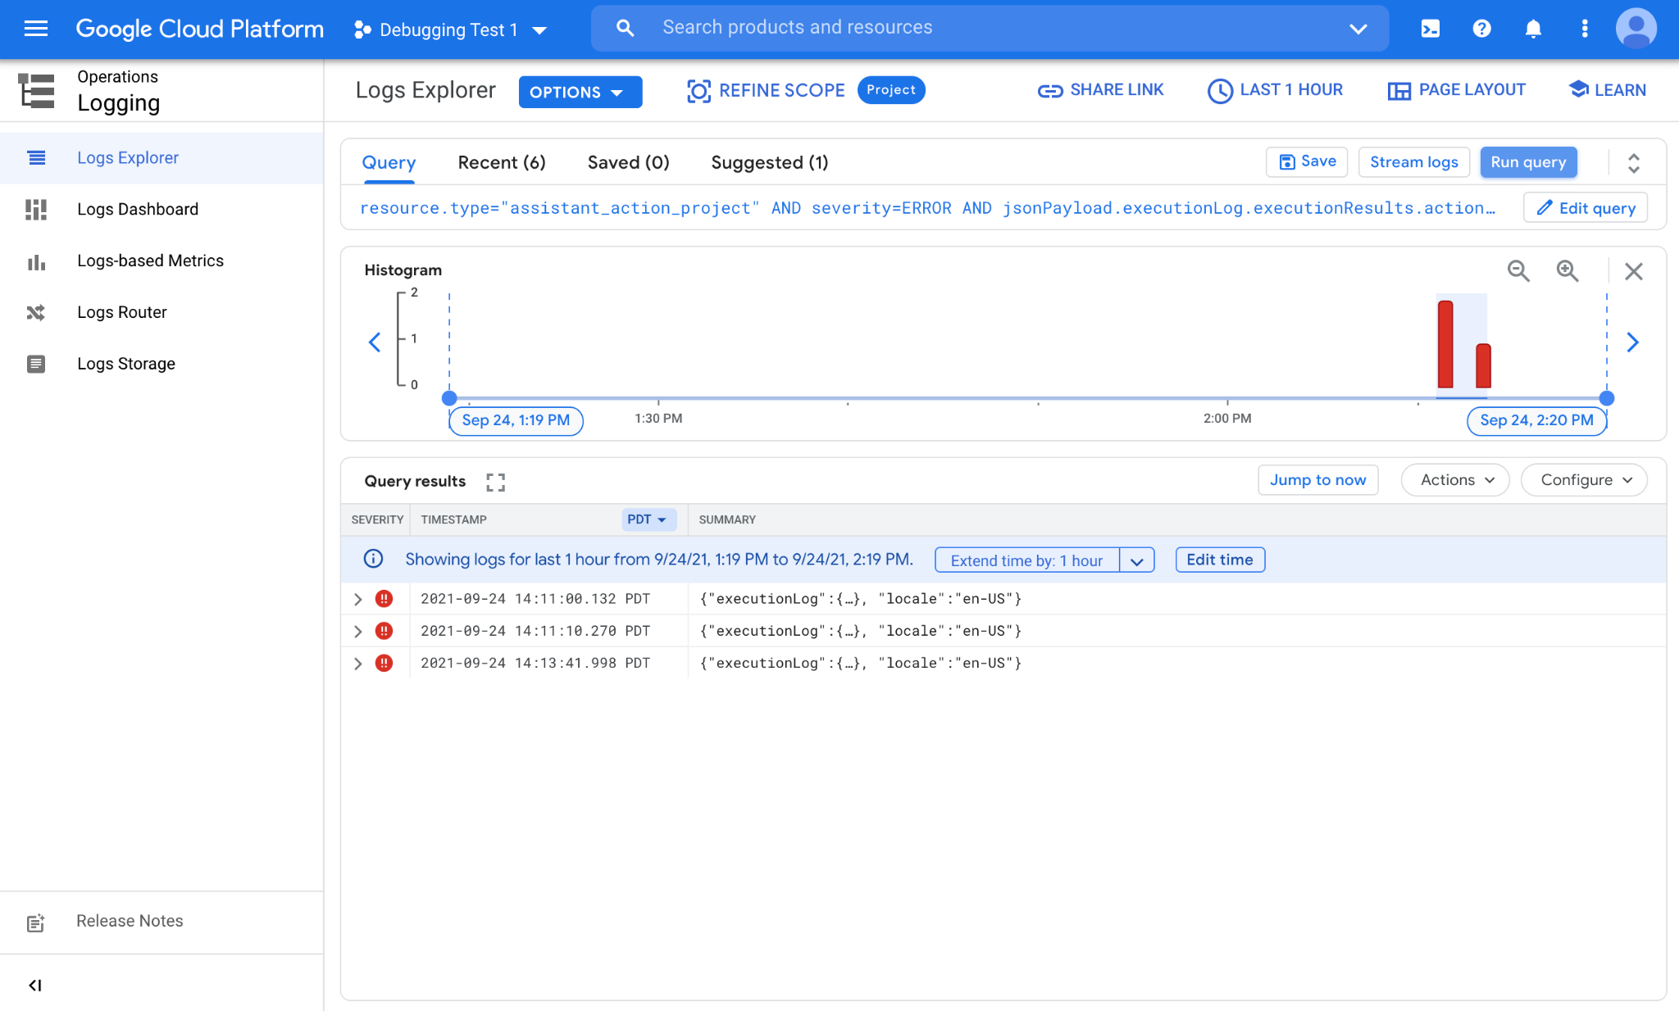Click the notifications bell icon
The height and width of the screenshot is (1011, 1679).
pos(1533,29)
